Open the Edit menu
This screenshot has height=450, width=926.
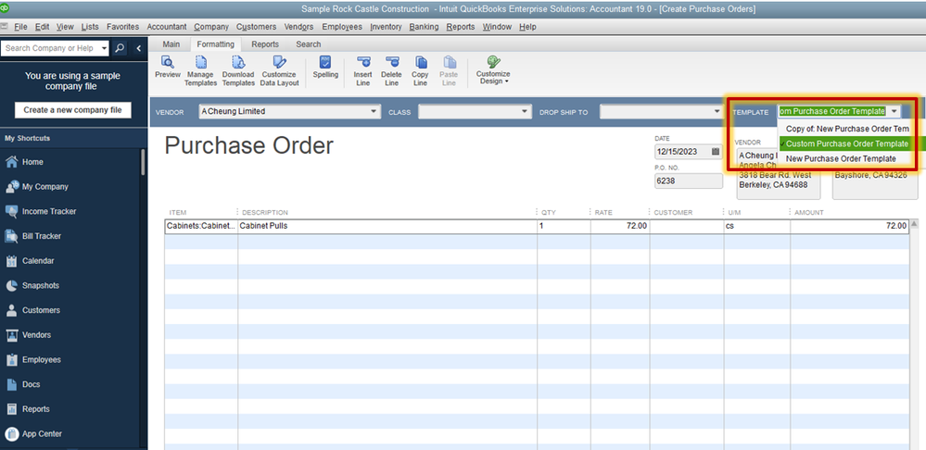[42, 27]
